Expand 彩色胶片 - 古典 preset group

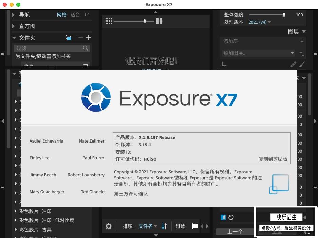tap(16, 229)
